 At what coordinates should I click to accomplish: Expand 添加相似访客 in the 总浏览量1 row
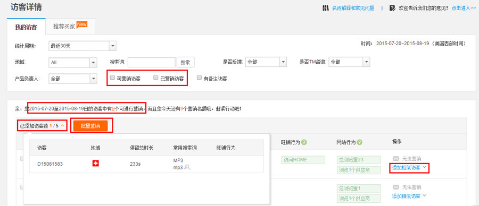pyautogui.click(x=409, y=196)
